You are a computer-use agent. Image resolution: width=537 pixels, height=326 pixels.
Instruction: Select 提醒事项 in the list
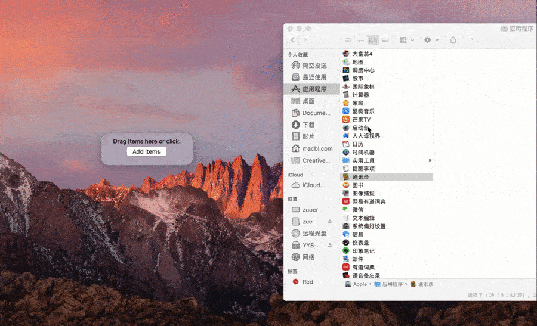click(387, 169)
